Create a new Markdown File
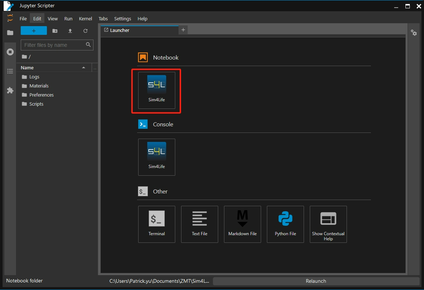This screenshot has width=424, height=290. [242, 224]
